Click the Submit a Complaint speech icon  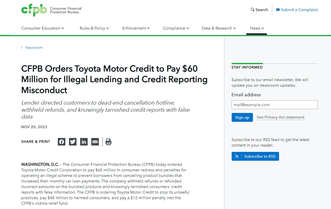[278, 10]
